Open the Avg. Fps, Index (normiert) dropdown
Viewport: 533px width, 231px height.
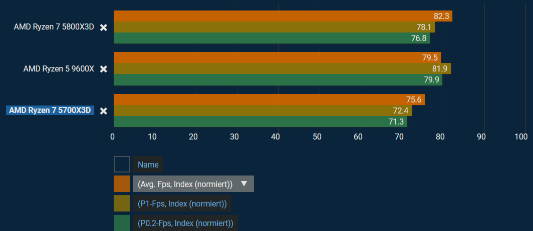(x=193, y=184)
